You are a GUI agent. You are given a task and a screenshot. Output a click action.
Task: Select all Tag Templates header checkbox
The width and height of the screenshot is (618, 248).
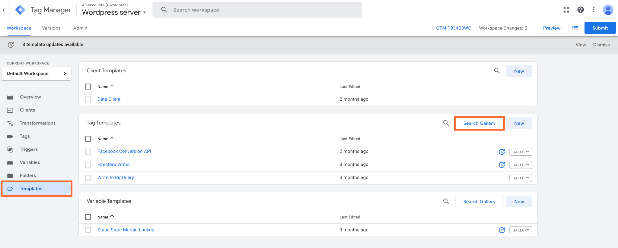[88, 139]
